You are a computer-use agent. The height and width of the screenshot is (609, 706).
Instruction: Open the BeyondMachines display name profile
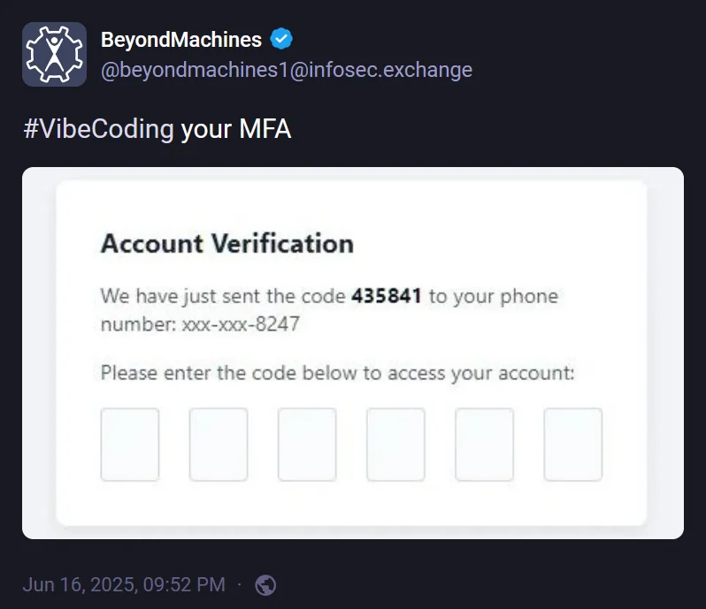click(181, 40)
